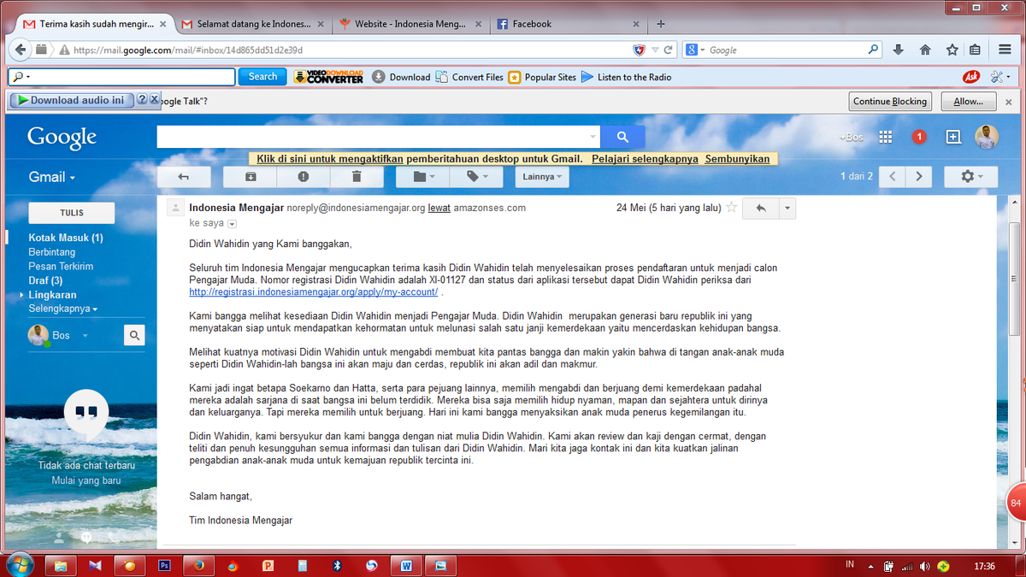Screen dimensions: 1026x577
Task: Go to Firefox home page icon
Action: tap(925, 50)
